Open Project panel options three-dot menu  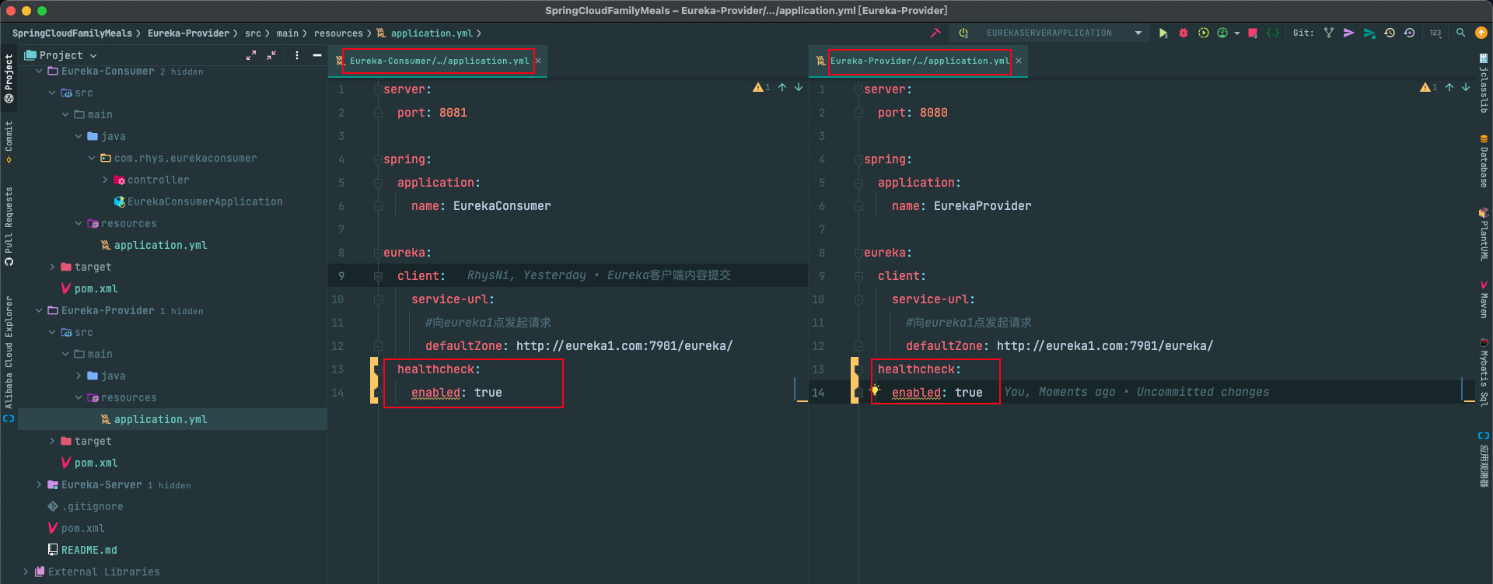pos(297,55)
